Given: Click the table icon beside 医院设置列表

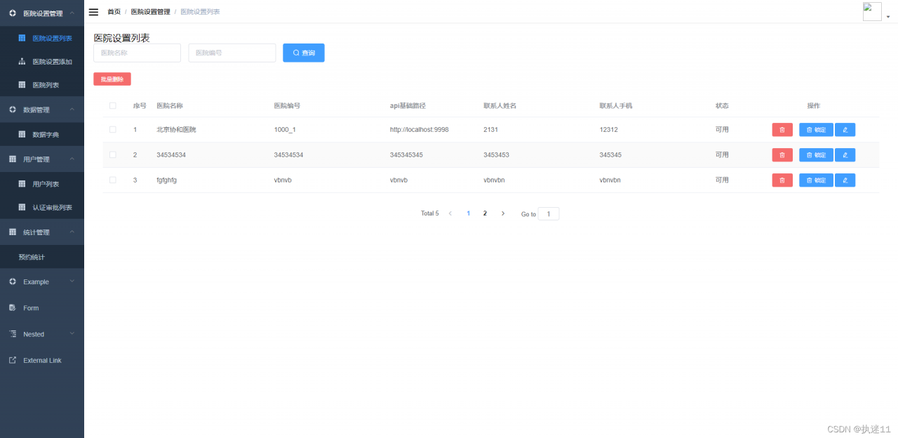Looking at the screenshot, I should click(x=22, y=38).
